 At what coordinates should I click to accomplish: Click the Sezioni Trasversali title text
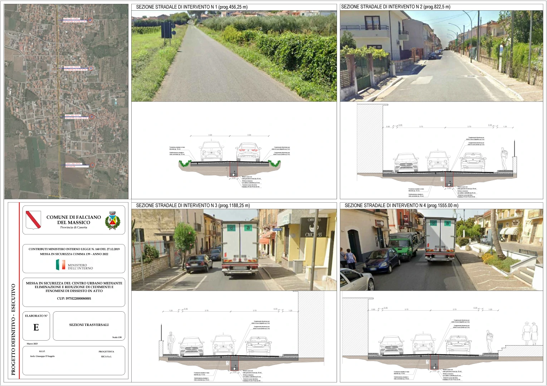coord(89,325)
